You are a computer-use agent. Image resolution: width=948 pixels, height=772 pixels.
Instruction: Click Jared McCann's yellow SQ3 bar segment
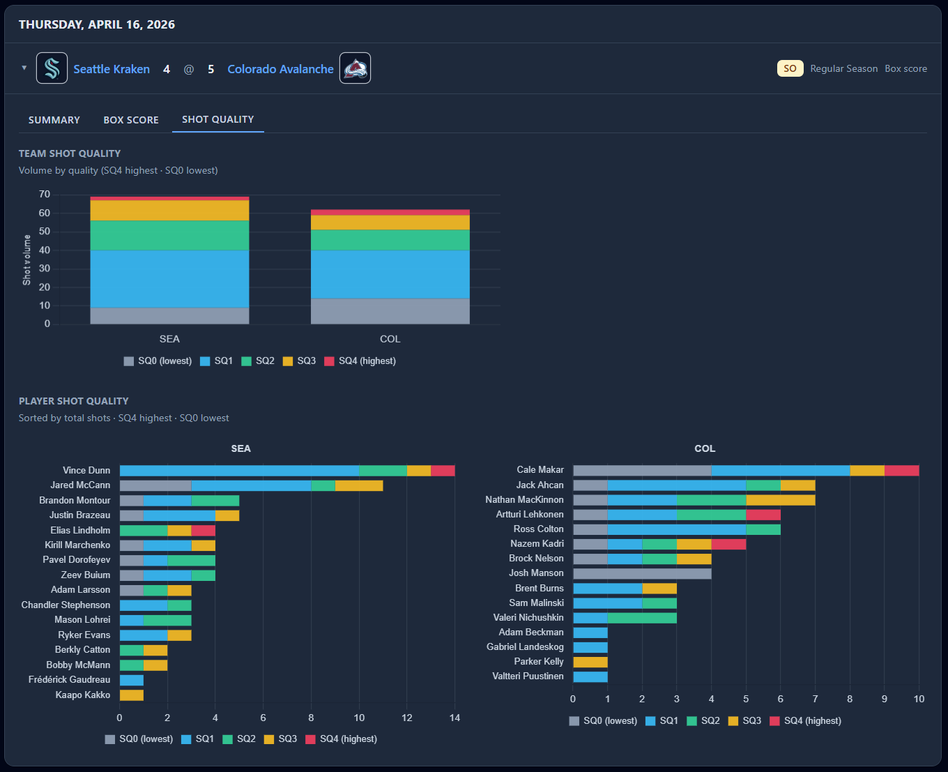point(359,485)
